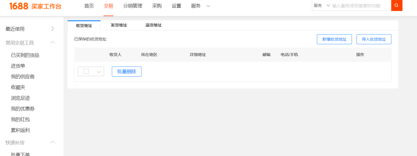417x156 pixels.
Task: Open 分销管理 in the top navigation
Action: (133, 6)
